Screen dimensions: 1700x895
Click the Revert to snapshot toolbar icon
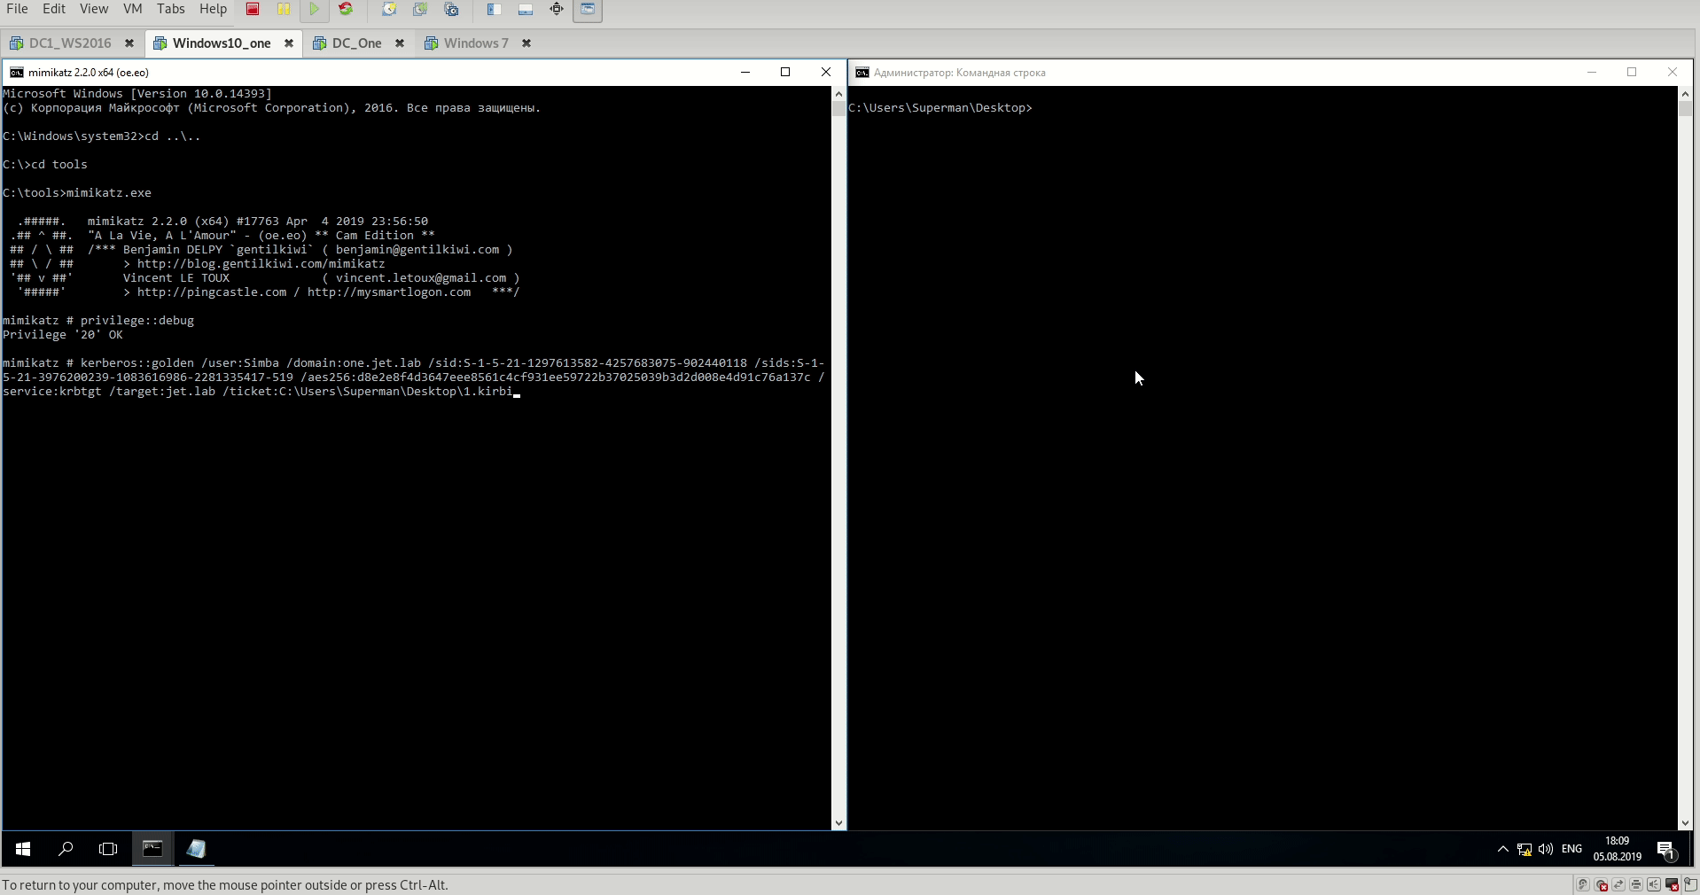click(x=420, y=9)
